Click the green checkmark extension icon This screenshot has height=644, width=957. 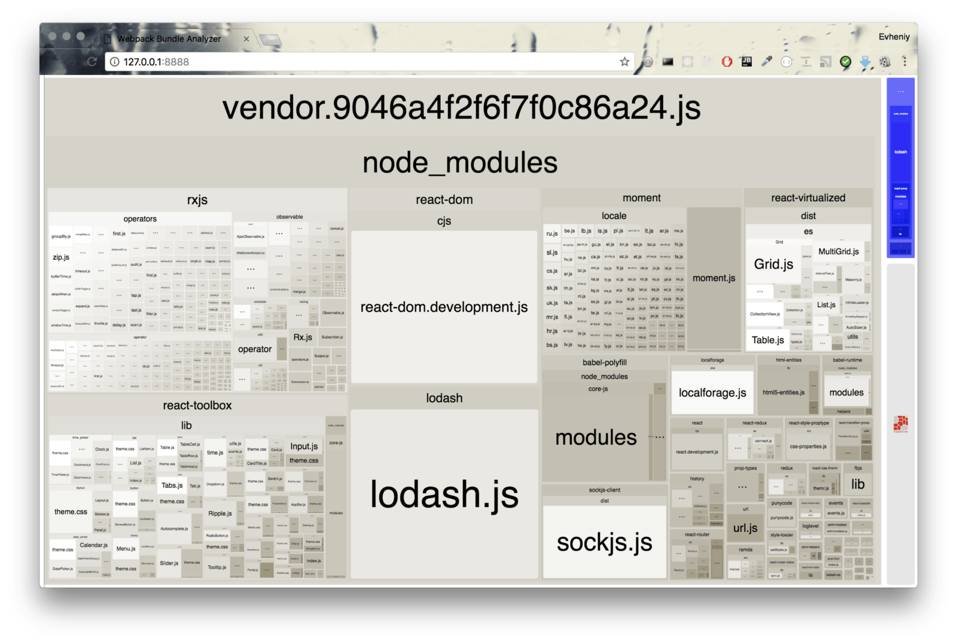coord(845,62)
